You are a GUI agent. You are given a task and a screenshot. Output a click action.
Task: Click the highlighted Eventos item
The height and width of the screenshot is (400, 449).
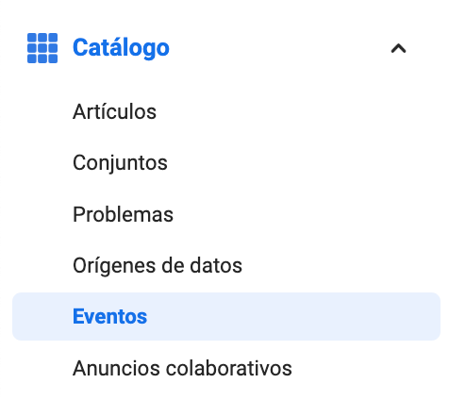(226, 316)
